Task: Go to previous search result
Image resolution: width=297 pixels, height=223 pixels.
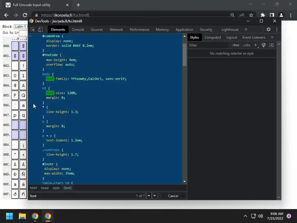Action: pyautogui.click(x=149, y=196)
